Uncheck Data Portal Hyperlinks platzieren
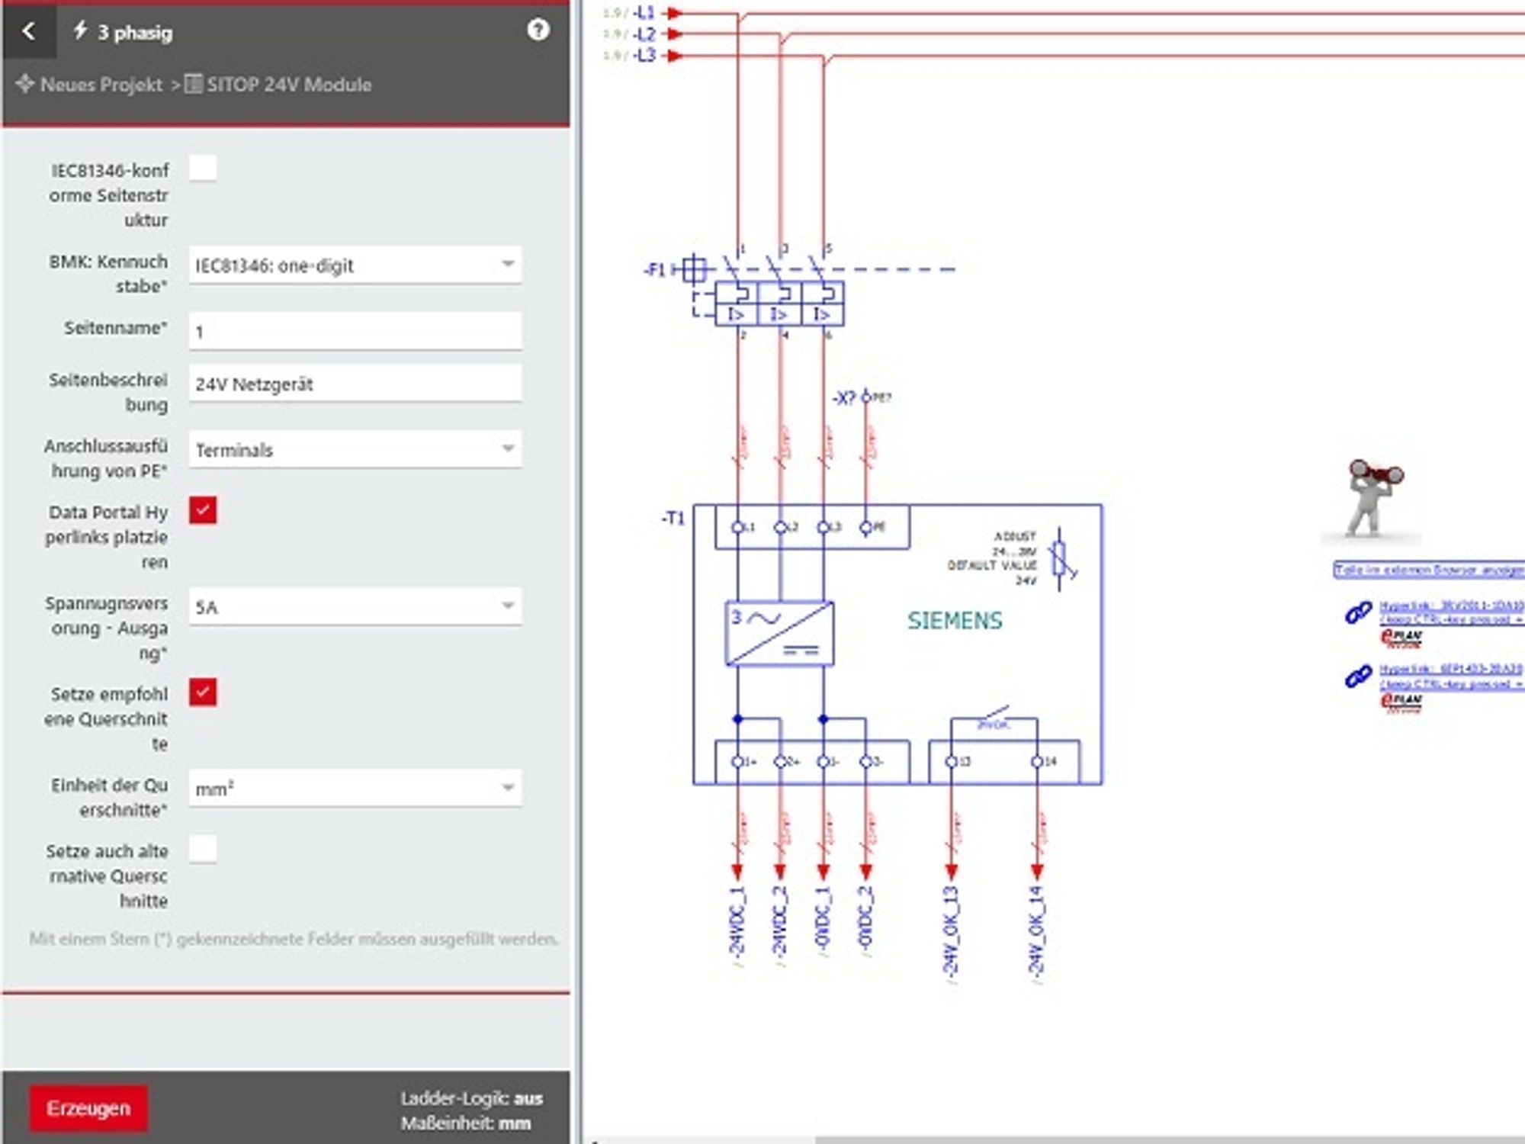The width and height of the screenshot is (1525, 1144). [203, 510]
